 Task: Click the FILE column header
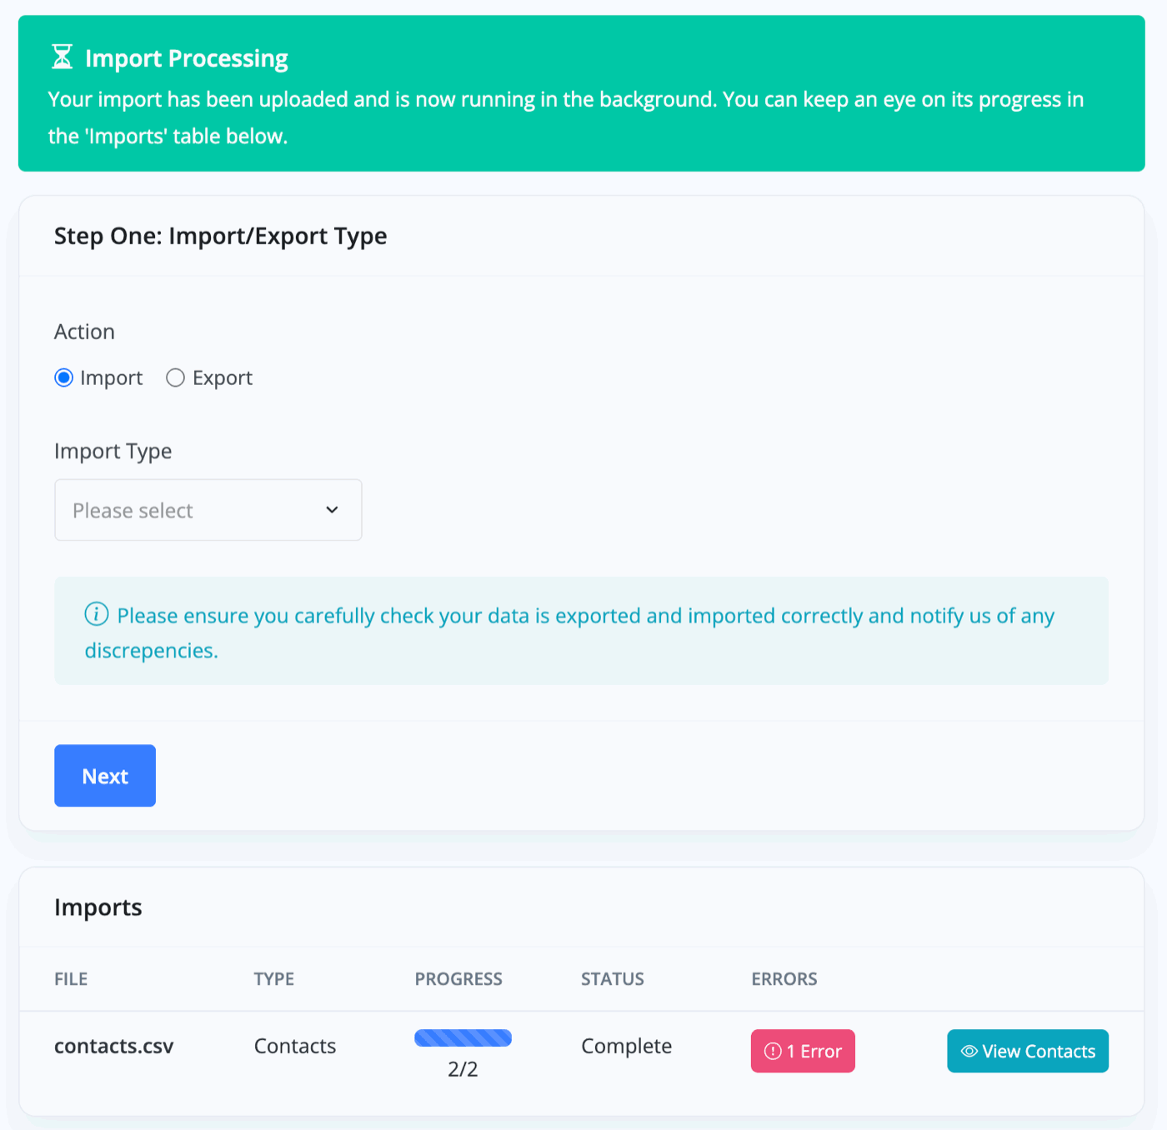tap(71, 979)
